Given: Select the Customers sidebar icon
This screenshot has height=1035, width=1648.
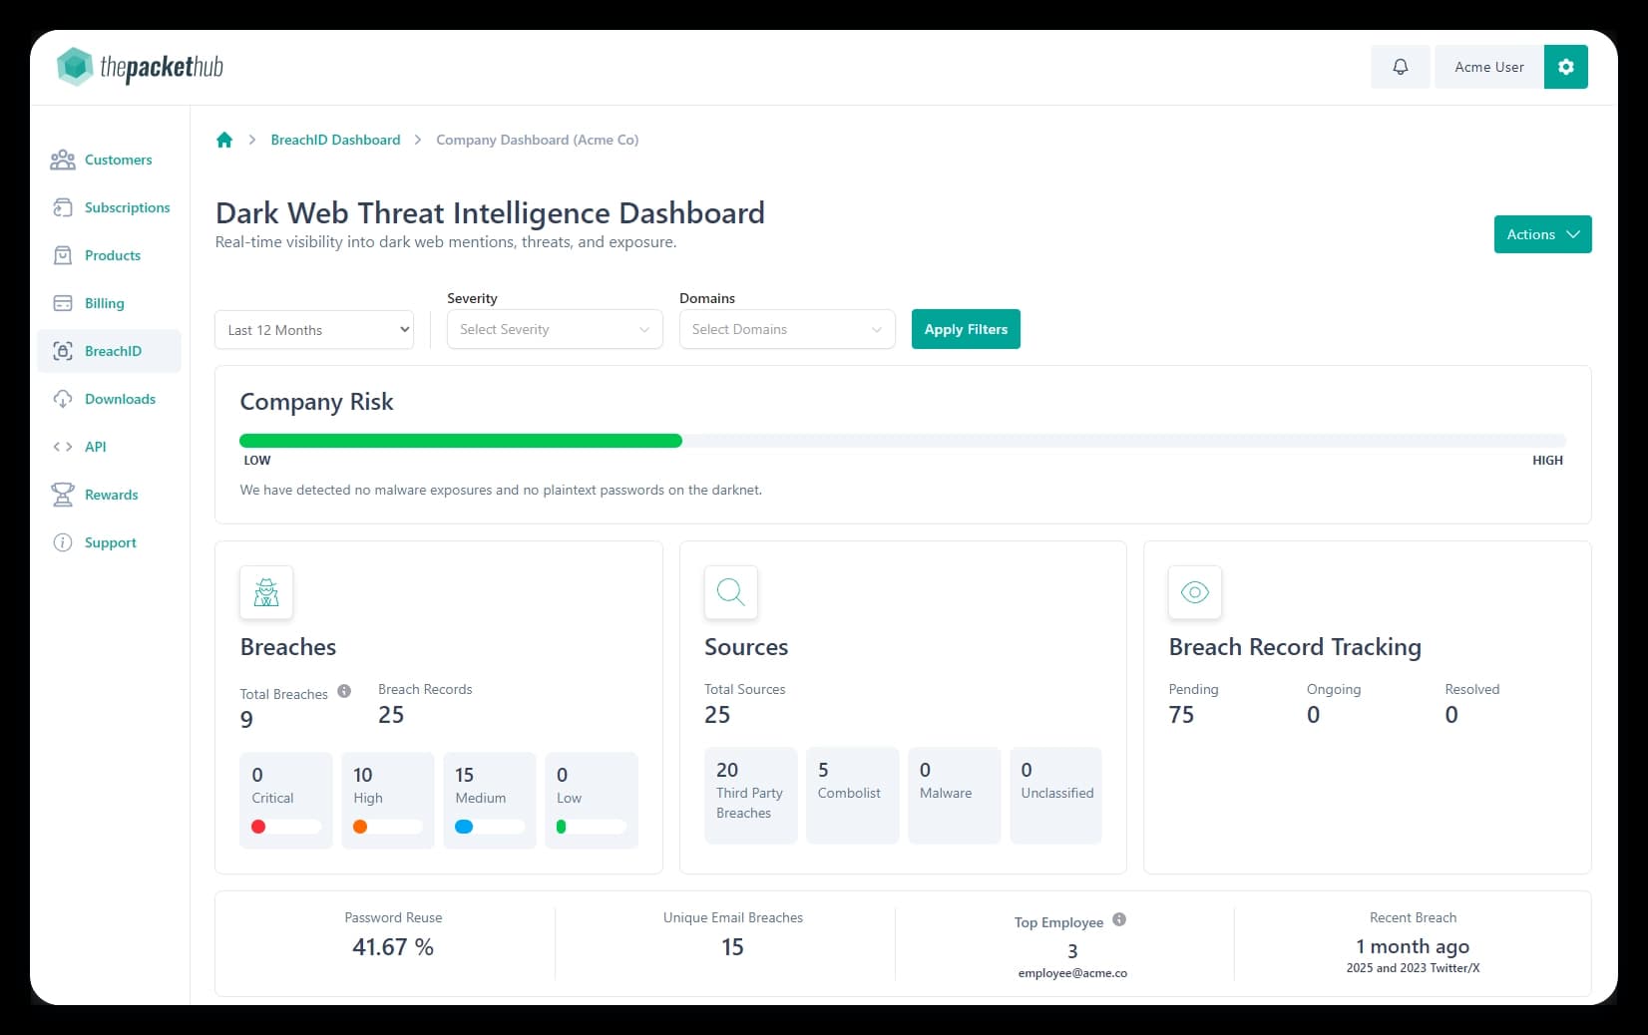Looking at the screenshot, I should click(x=62, y=160).
